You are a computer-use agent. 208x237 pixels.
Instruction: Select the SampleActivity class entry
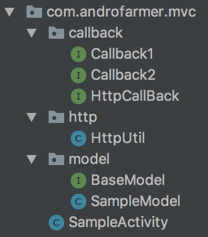pos(118,222)
